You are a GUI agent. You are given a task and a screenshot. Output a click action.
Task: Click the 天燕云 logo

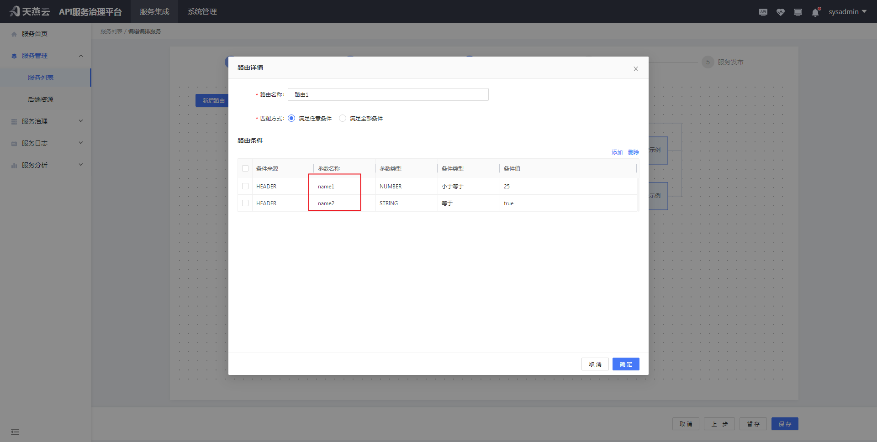point(29,11)
